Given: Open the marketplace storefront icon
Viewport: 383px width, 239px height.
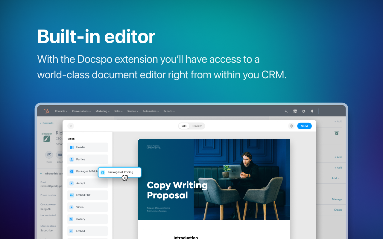Looking at the screenshot, I should (295, 111).
